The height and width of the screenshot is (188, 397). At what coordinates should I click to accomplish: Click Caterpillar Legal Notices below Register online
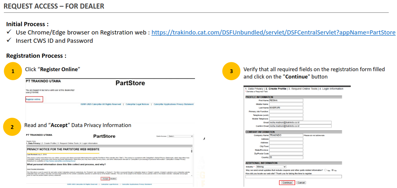click(137, 104)
